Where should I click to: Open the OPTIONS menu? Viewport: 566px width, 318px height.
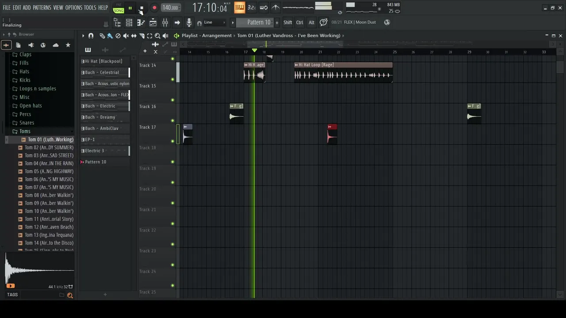[74, 8]
